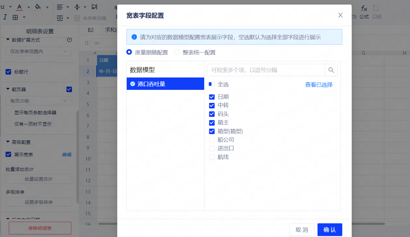410x237 pixels.
Task: Select 港口吞吐量 in the data model list
Action: pyautogui.click(x=165, y=84)
